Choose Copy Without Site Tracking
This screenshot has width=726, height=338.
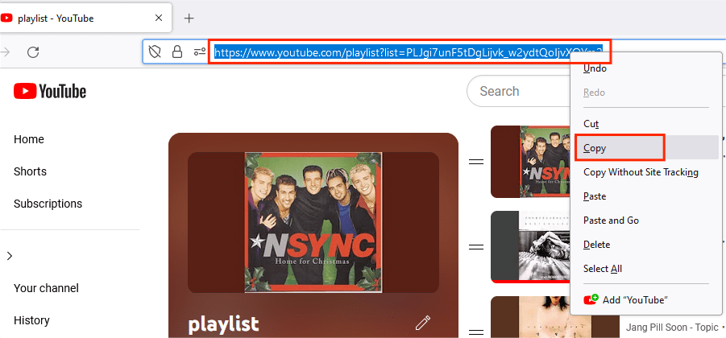coord(641,172)
